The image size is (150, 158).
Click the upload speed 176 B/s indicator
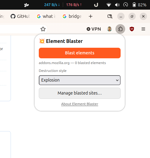tap(74, 5)
